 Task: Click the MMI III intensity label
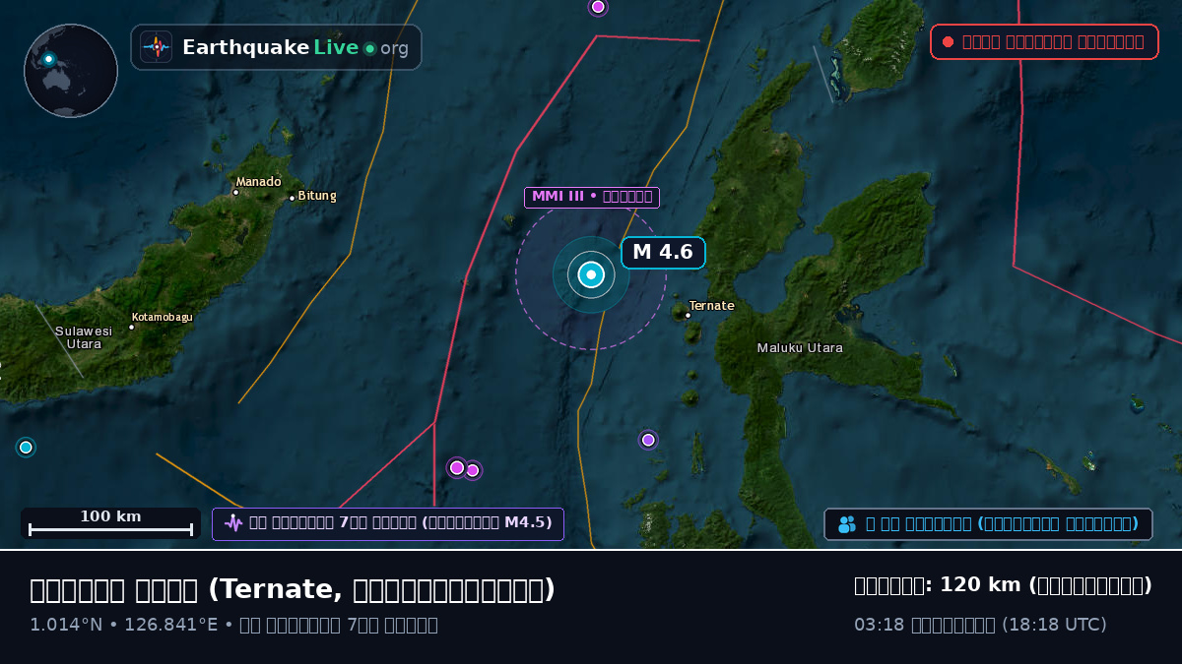(592, 197)
